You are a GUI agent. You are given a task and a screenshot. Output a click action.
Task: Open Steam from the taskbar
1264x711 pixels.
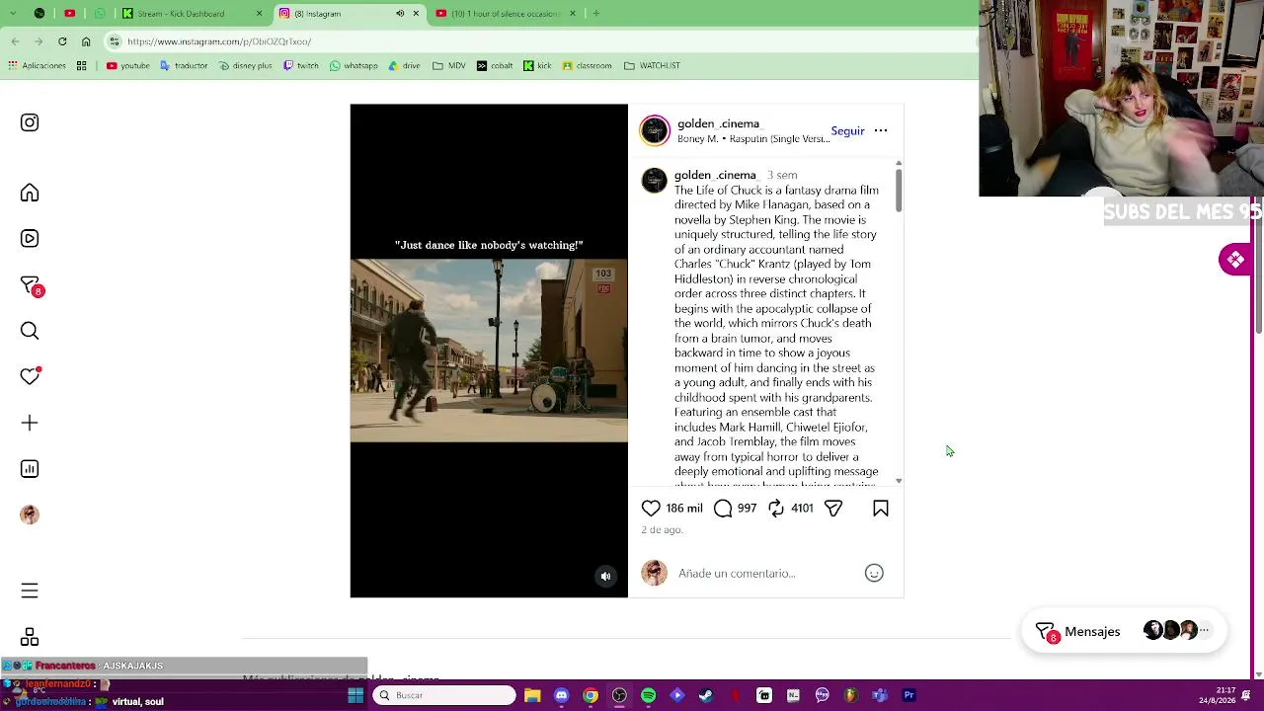pyautogui.click(x=706, y=695)
